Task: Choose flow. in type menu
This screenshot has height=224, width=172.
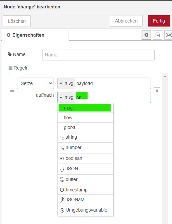Action: [x=85, y=118]
